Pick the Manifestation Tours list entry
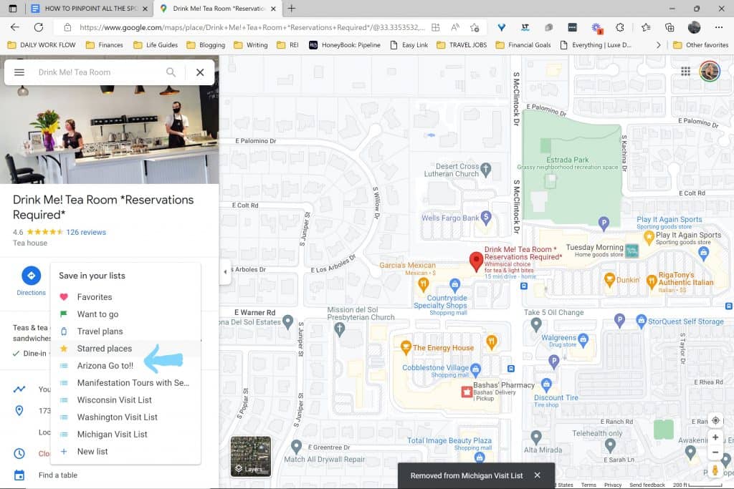 pyautogui.click(x=125, y=383)
